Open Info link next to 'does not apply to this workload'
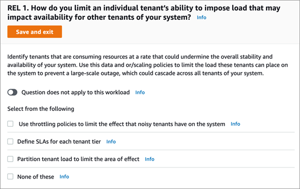 click(x=140, y=93)
